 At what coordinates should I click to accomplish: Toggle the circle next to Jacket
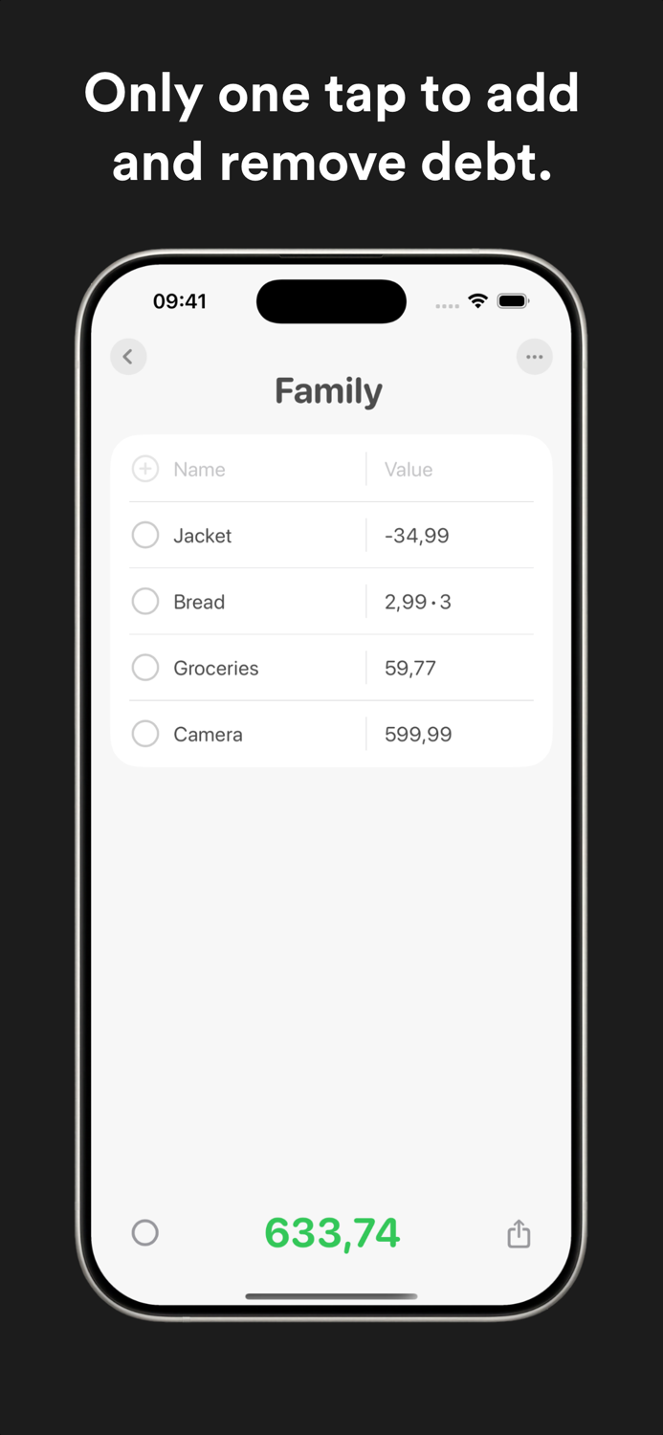click(144, 535)
